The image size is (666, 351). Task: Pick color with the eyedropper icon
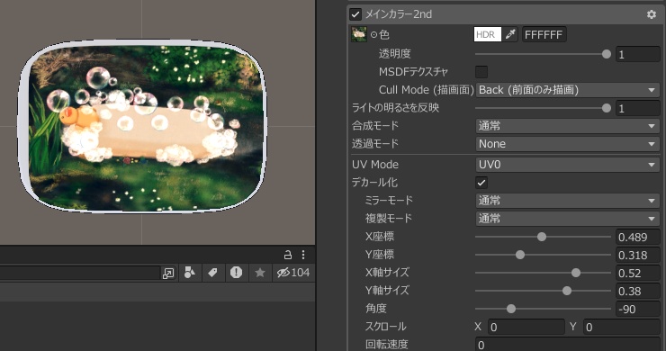tap(510, 34)
